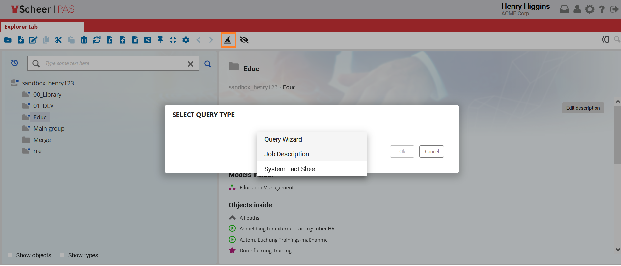
Task: Clear the search field with X
Action: click(x=191, y=64)
